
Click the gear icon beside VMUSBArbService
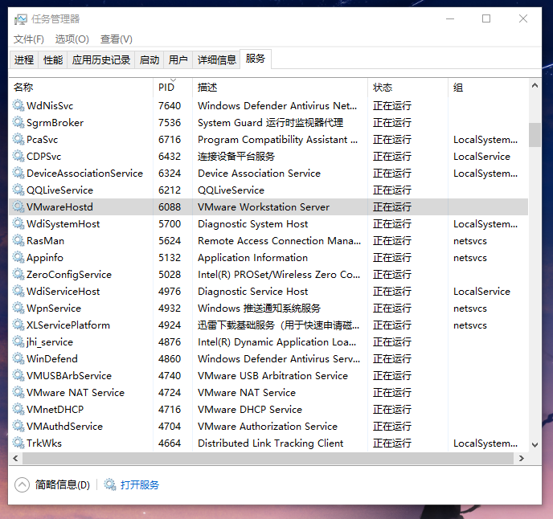tap(18, 375)
